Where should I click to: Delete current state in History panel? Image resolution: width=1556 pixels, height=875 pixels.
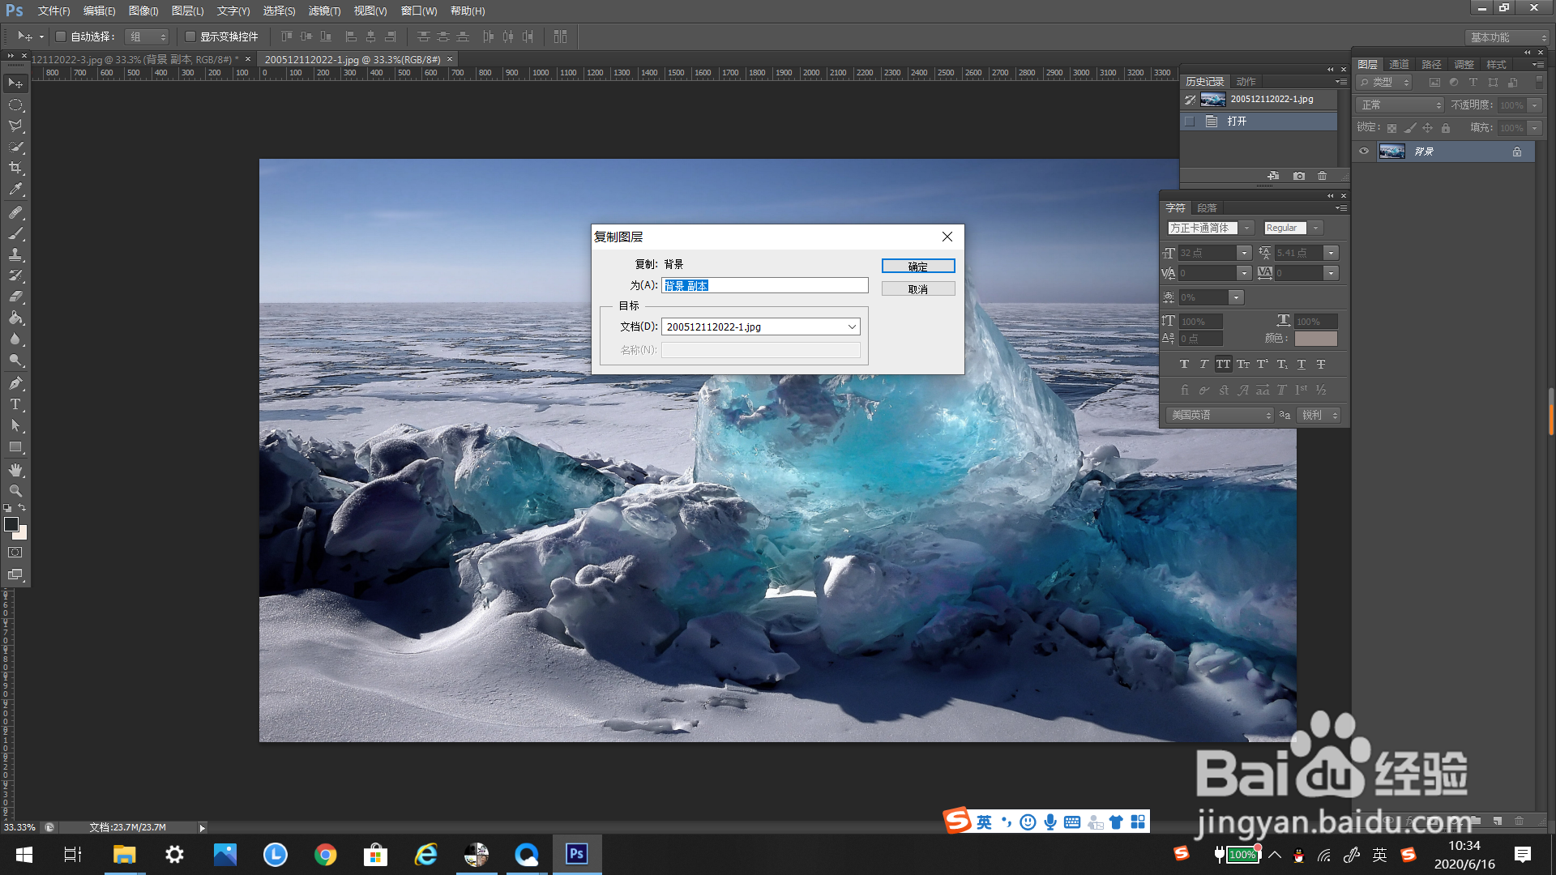(1323, 176)
